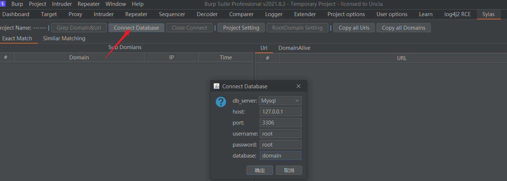Switch to the Proxy tab

(75, 14)
